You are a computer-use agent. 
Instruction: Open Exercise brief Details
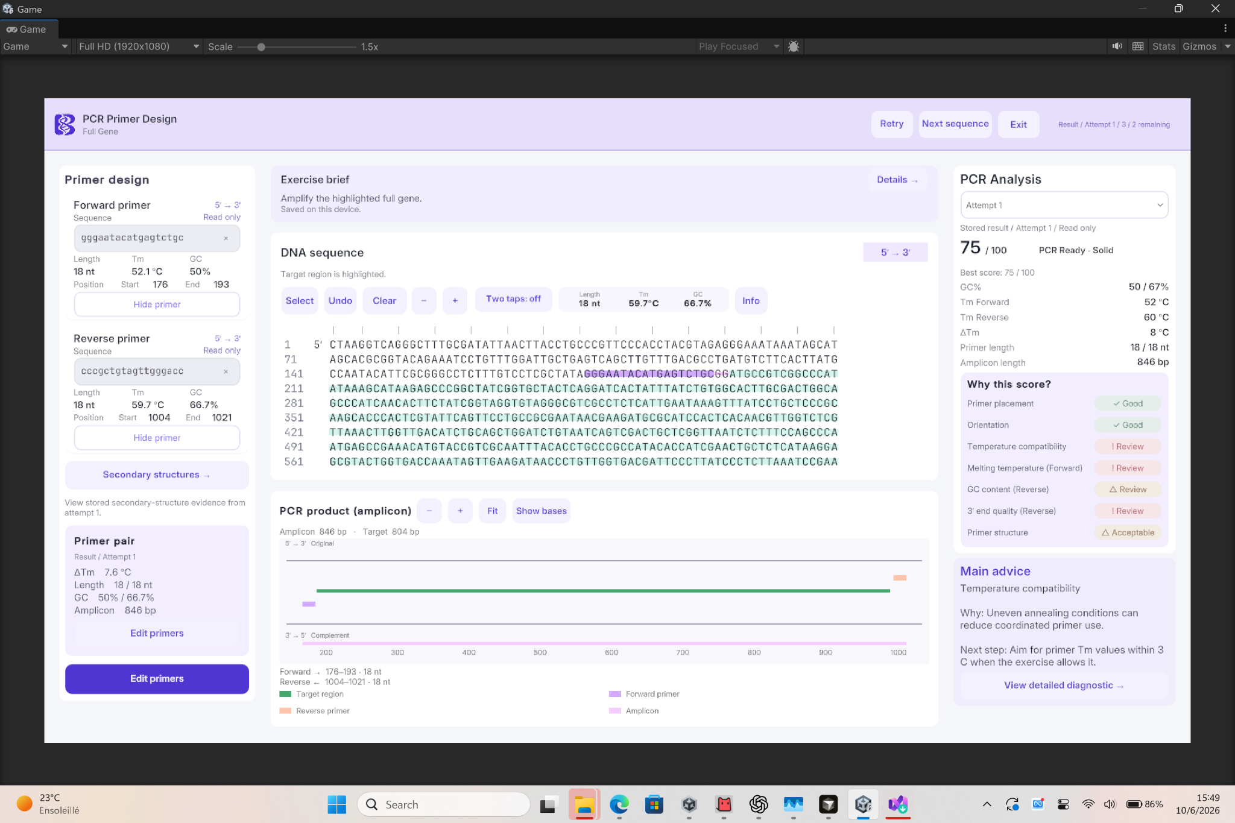click(897, 180)
